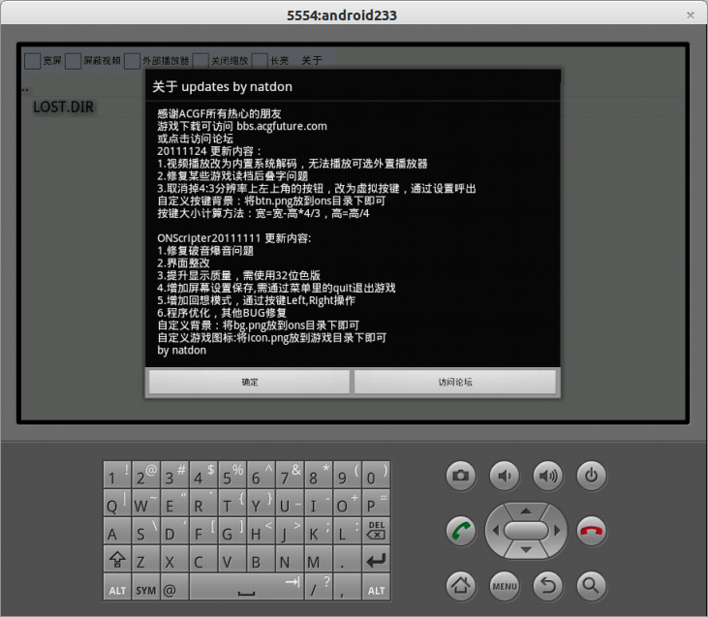This screenshot has height=617, width=708.
Task: Toggle the 屏蔽视频 checkbox
Action: (x=74, y=61)
